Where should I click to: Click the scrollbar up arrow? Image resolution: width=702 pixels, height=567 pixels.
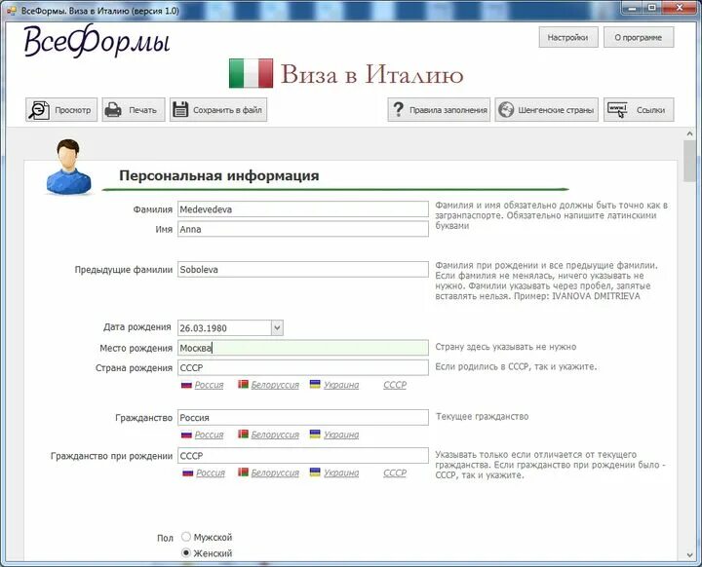click(x=689, y=133)
